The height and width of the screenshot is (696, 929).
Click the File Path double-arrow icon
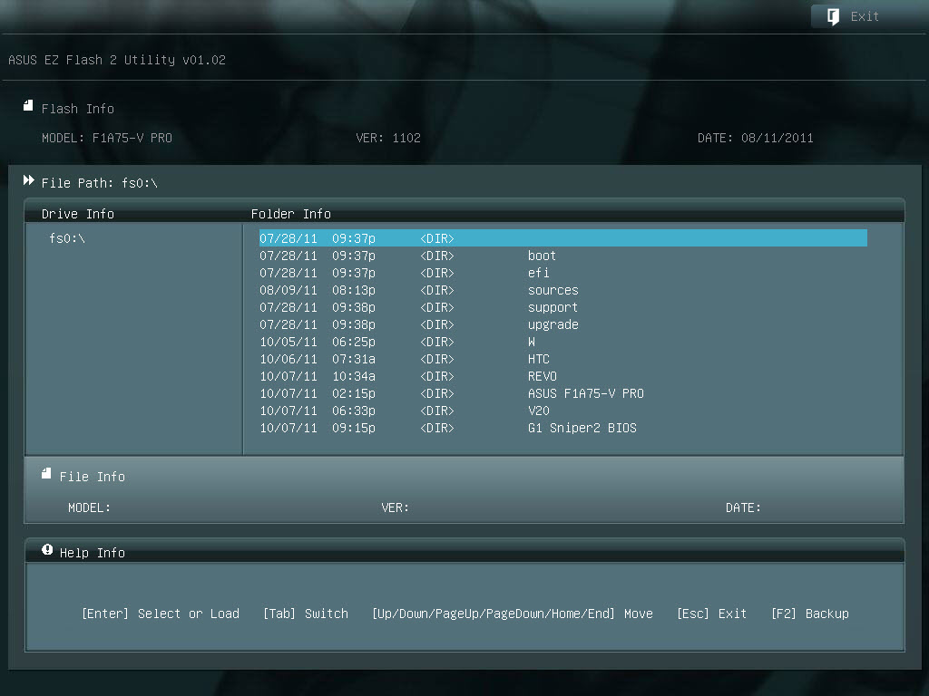(x=28, y=180)
